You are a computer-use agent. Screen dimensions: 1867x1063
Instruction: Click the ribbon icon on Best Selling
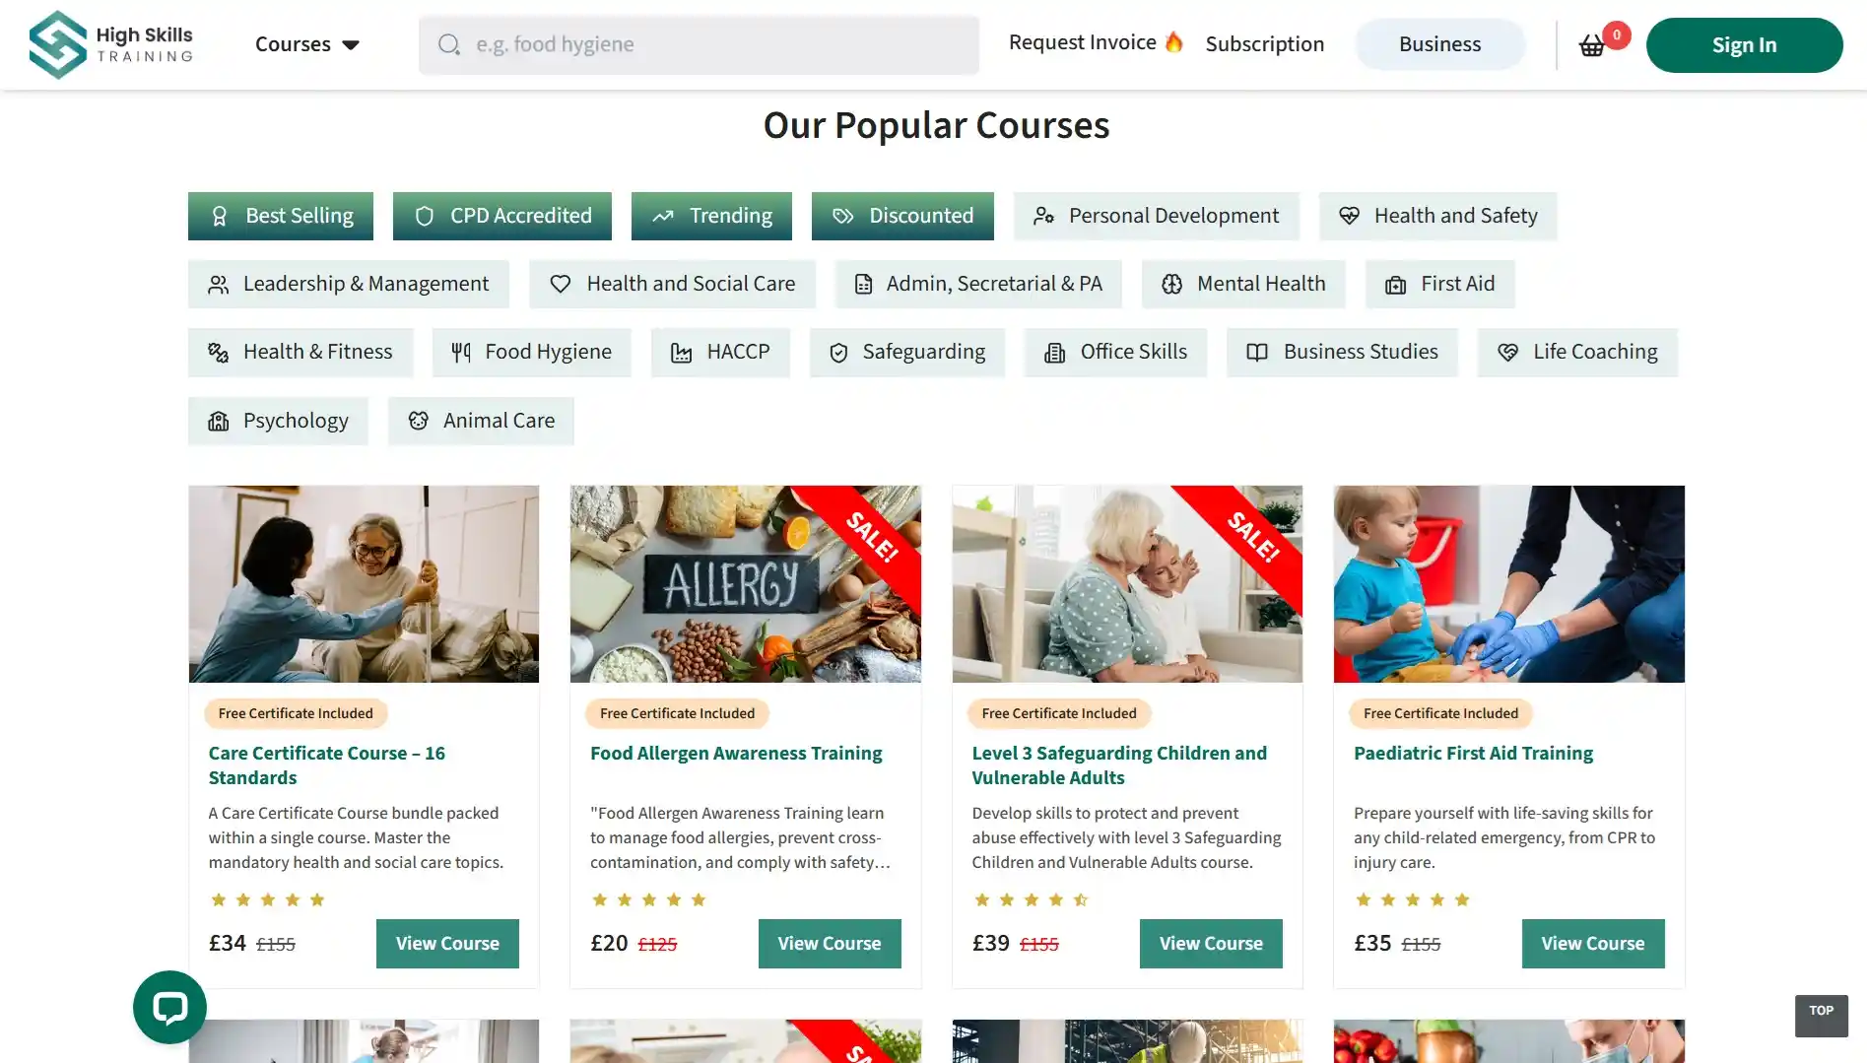point(220,216)
